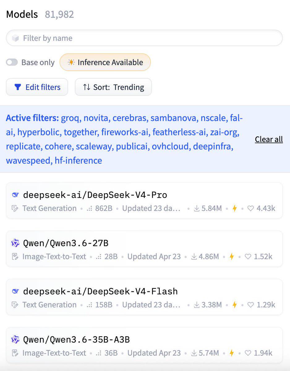Viewport: 290px width, 371px height.
Task: Open deepseek-ai/DeepSeek-V4-Flash model card
Action: [144, 297]
